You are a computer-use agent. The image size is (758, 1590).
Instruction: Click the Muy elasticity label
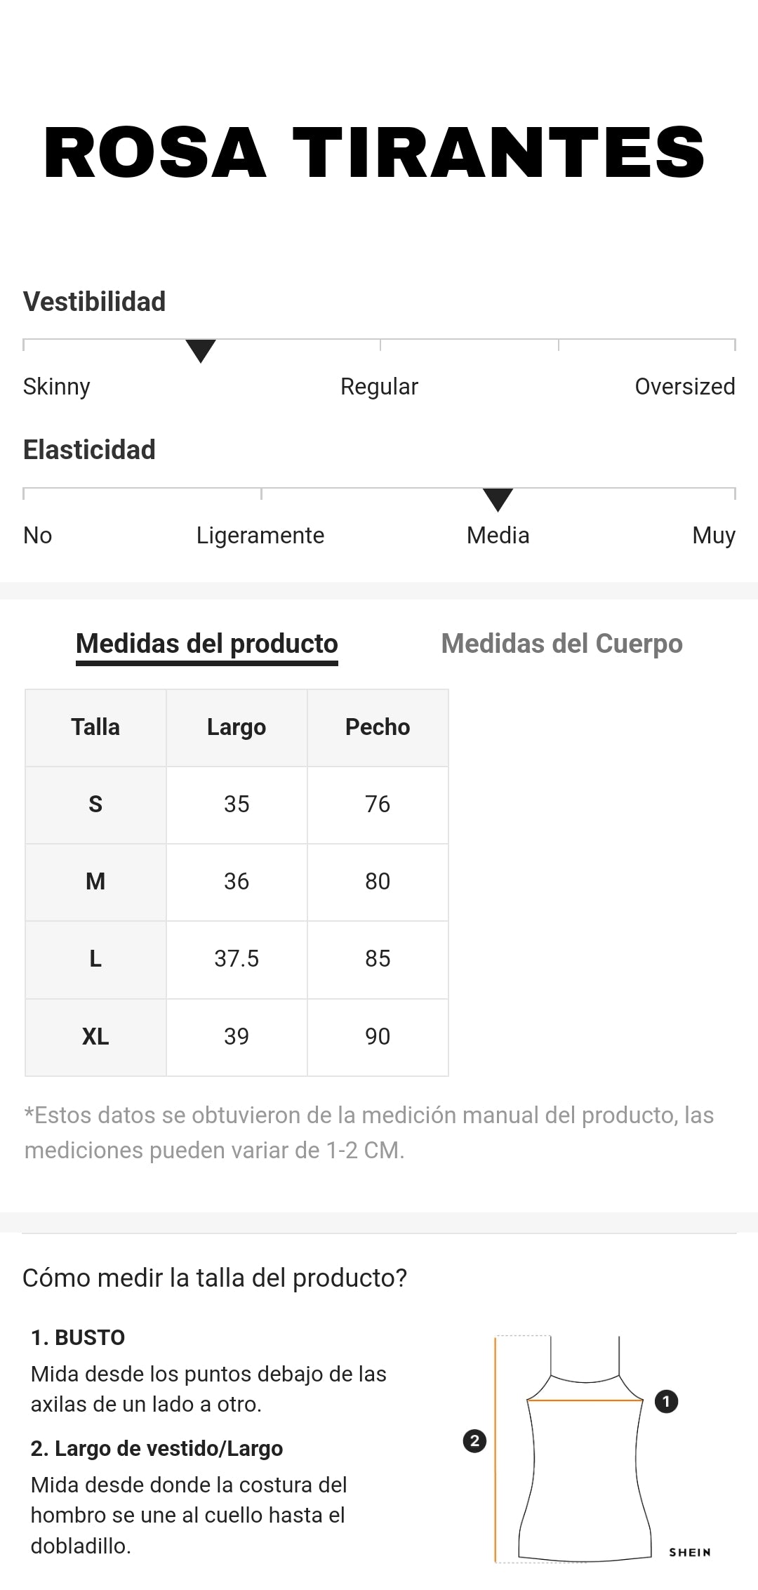(713, 536)
